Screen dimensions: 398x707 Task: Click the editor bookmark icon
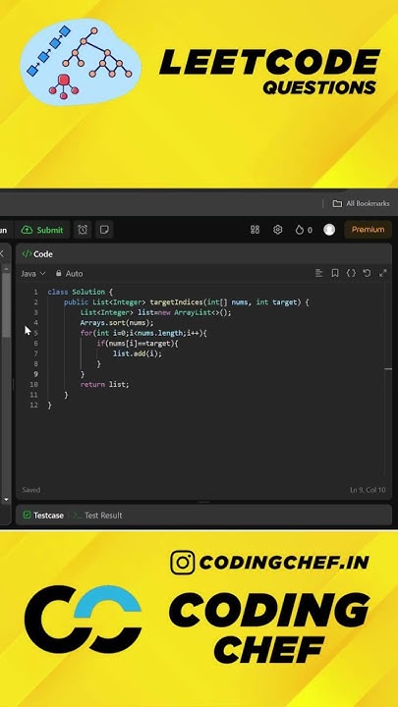click(335, 273)
